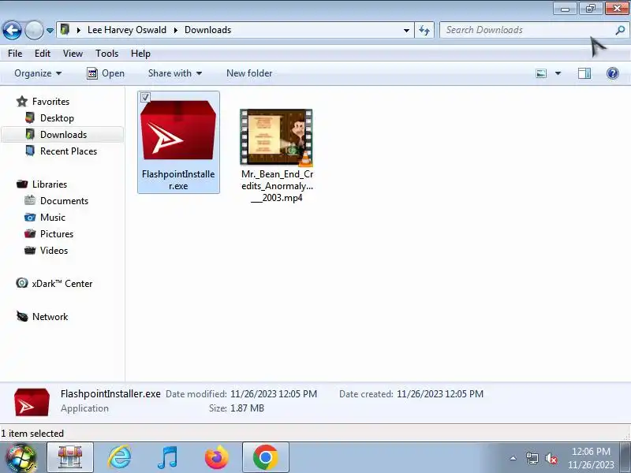Open Documents library

(64, 200)
